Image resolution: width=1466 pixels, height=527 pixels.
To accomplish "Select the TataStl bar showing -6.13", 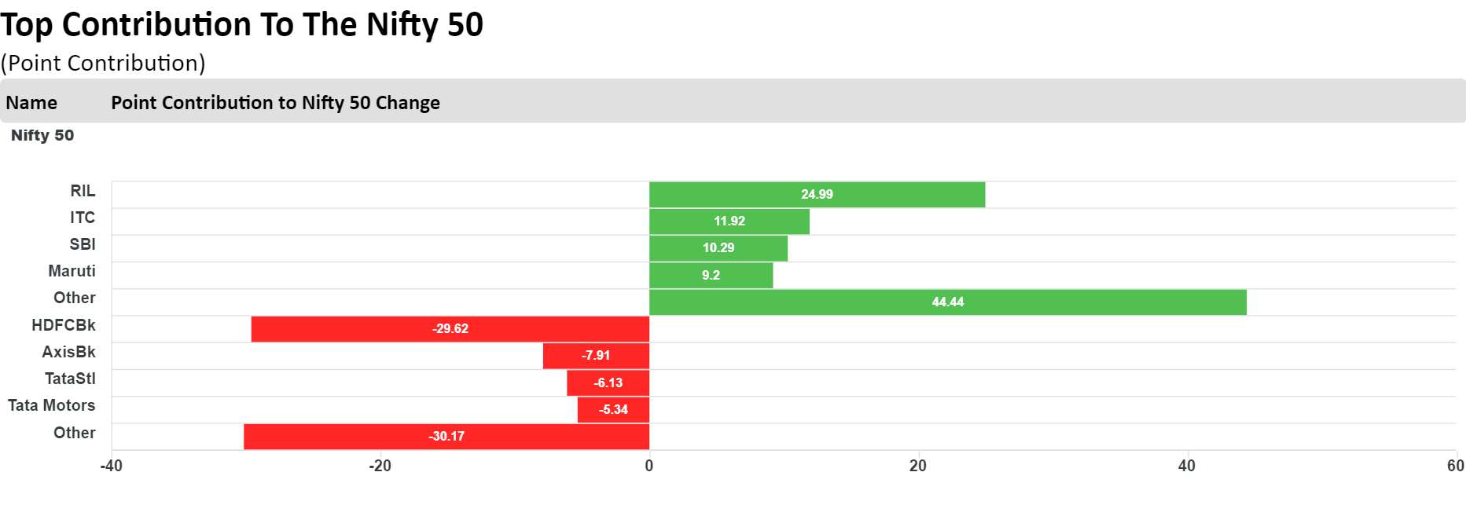I will click(x=608, y=383).
